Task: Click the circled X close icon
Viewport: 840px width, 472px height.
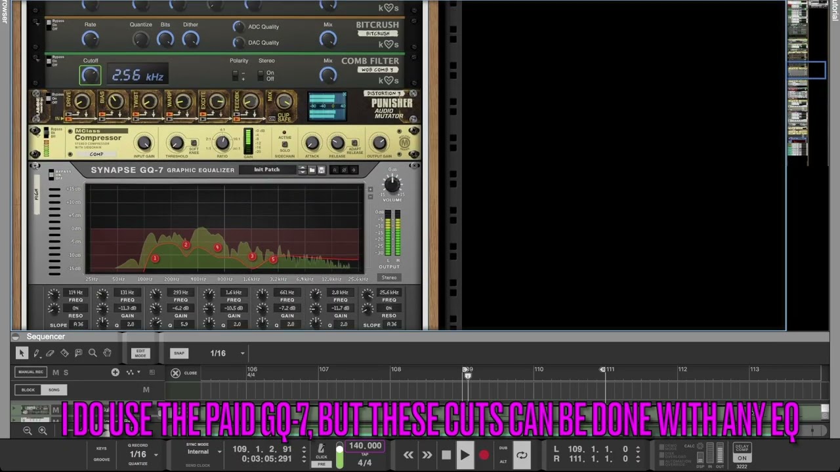Action: click(x=175, y=373)
